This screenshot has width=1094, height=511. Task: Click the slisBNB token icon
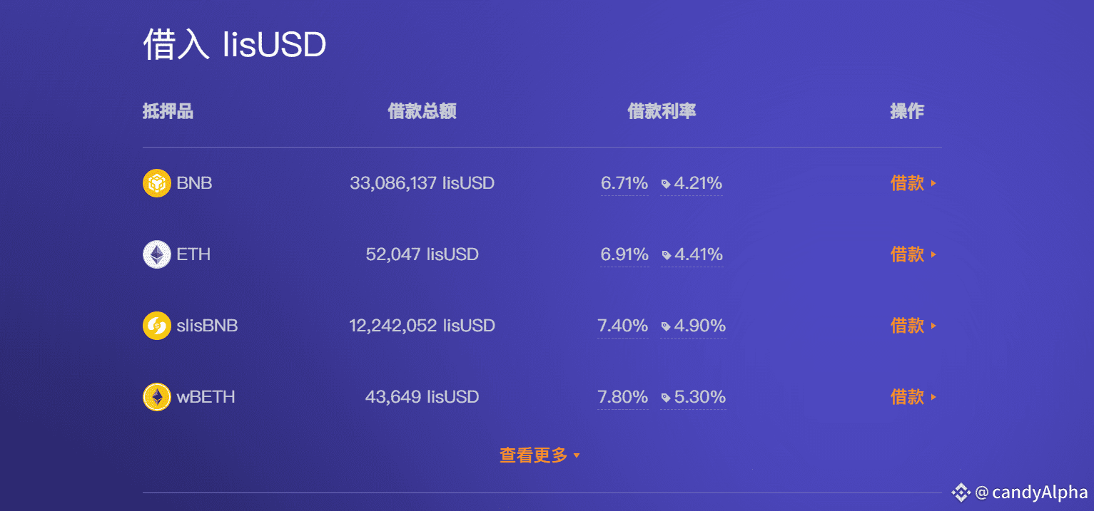point(157,326)
